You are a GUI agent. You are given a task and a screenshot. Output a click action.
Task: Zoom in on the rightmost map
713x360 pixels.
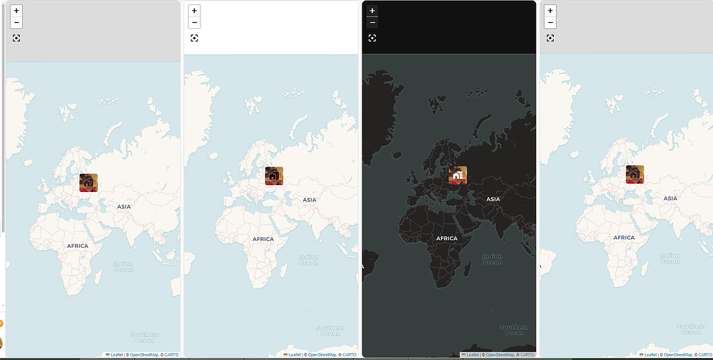click(x=550, y=10)
